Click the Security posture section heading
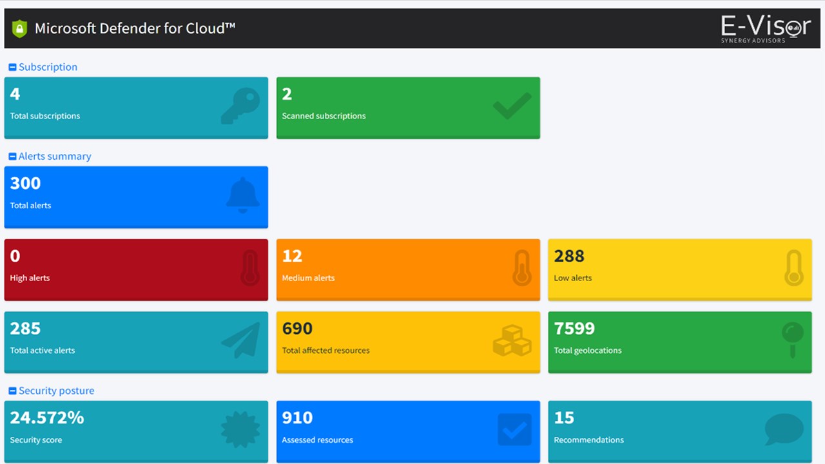Image resolution: width=825 pixels, height=464 pixels. pyautogui.click(x=56, y=391)
